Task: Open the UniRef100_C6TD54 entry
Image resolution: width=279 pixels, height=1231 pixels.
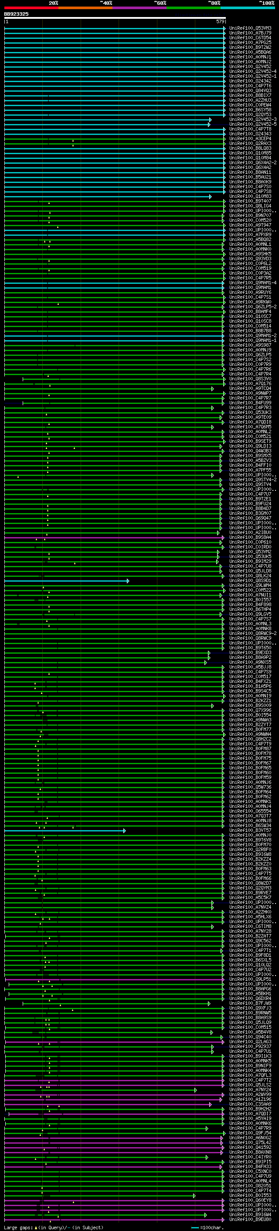Action: (x=250, y=38)
